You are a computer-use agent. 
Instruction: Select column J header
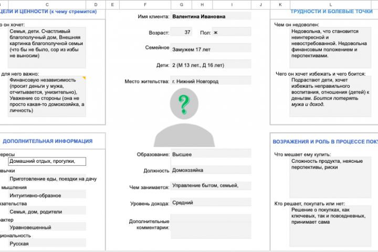click(260, 5)
